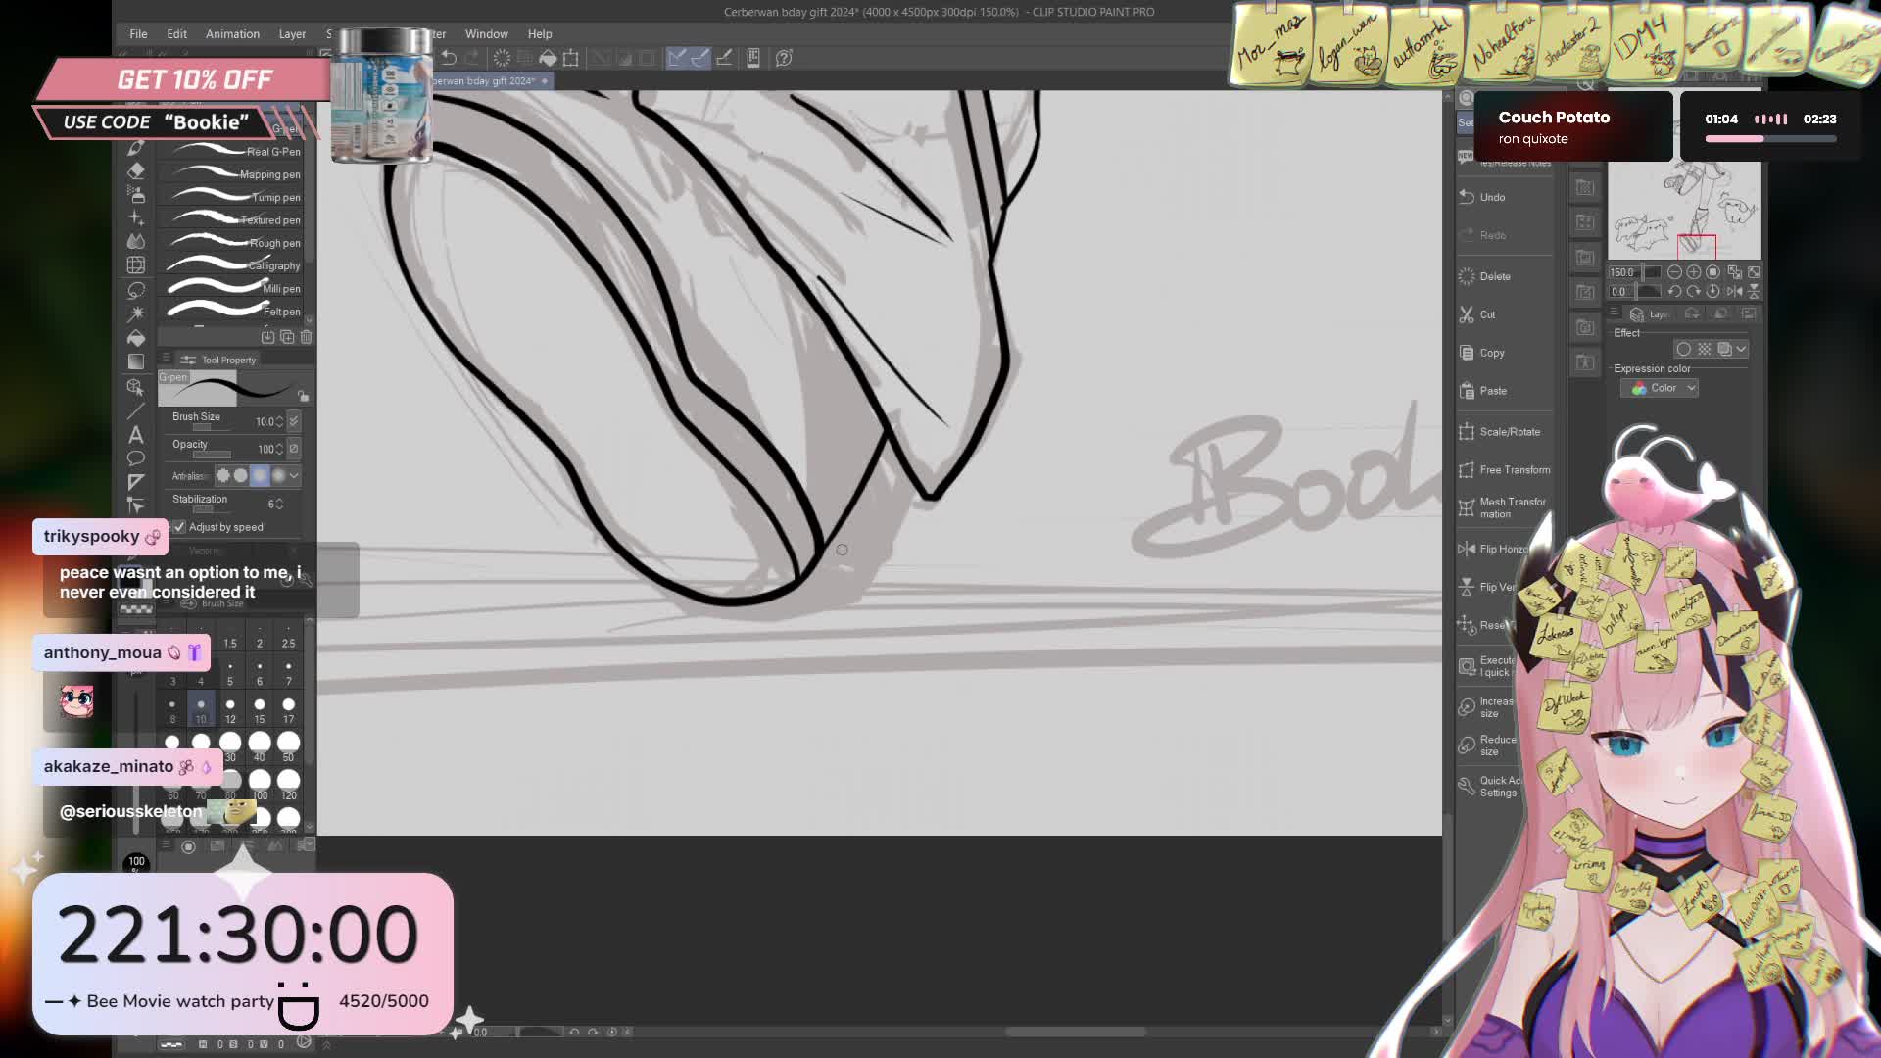Click Copy in the Quick Access panel

click(1504, 353)
